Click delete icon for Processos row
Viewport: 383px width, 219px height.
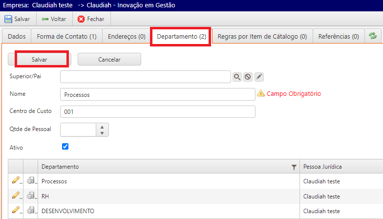30,181
